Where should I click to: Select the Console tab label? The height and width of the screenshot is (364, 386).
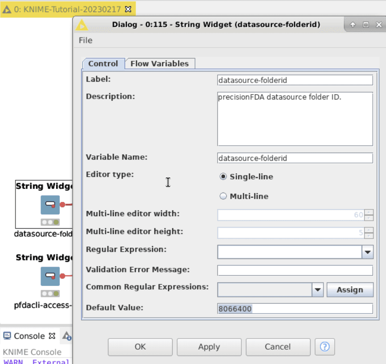pos(29,336)
